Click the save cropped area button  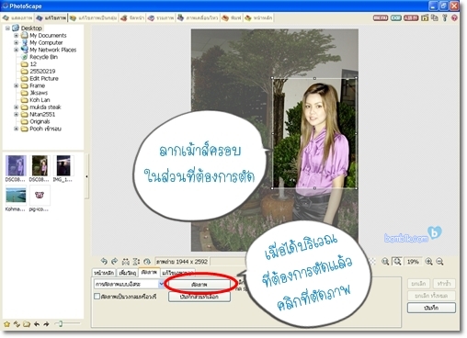(x=199, y=297)
